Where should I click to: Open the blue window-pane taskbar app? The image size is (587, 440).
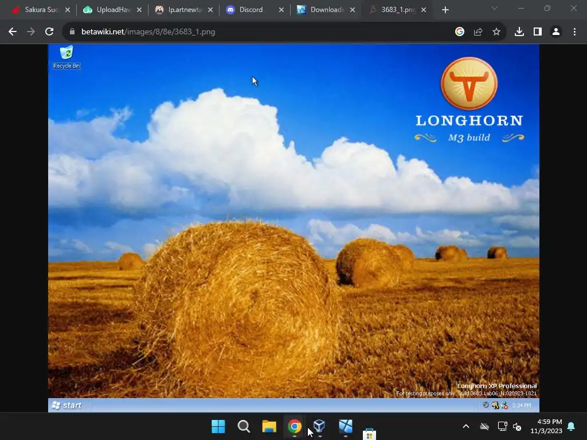346,426
